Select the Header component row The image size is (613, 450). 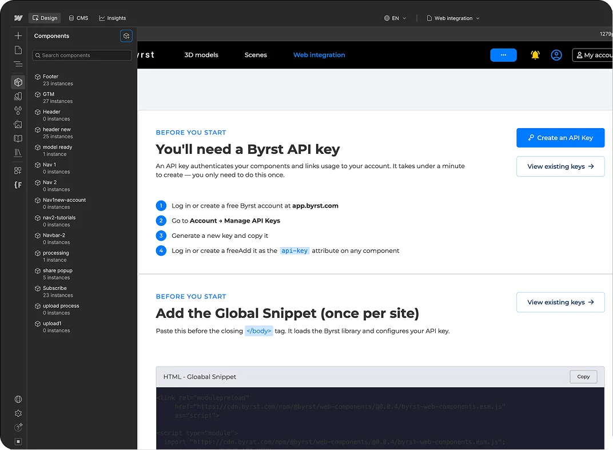tap(82, 115)
